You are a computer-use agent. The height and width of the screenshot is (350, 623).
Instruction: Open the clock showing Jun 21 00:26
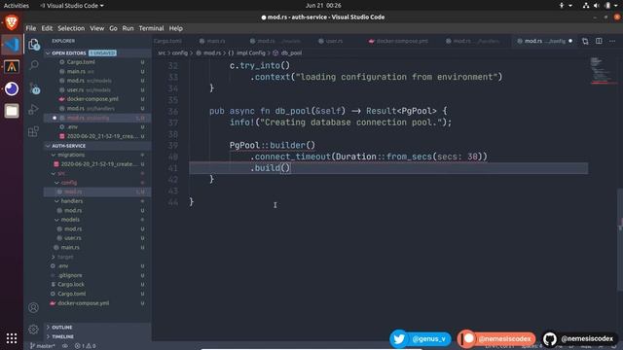pos(323,6)
